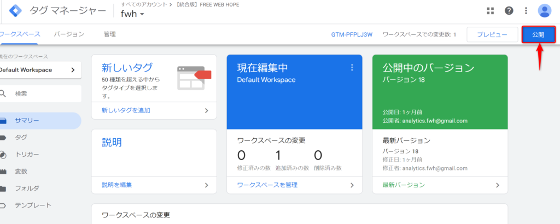The height and width of the screenshot is (224, 560).
Task: Click すべてのアカウント breadcrumb link
Action: point(143,4)
